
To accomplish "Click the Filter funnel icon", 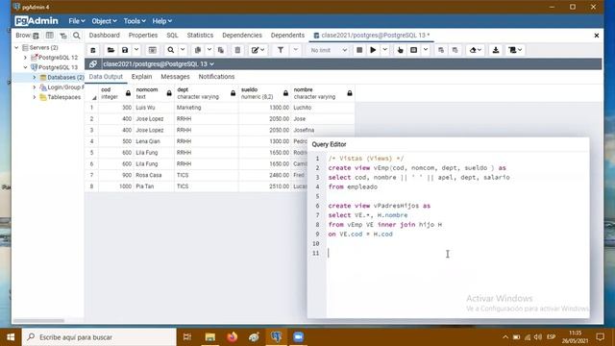I will tap(281, 50).
